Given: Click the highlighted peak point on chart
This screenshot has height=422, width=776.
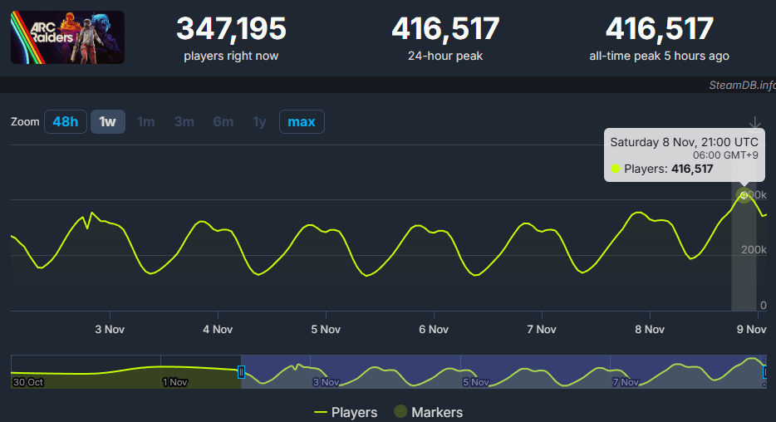Looking at the screenshot, I should point(744,194).
